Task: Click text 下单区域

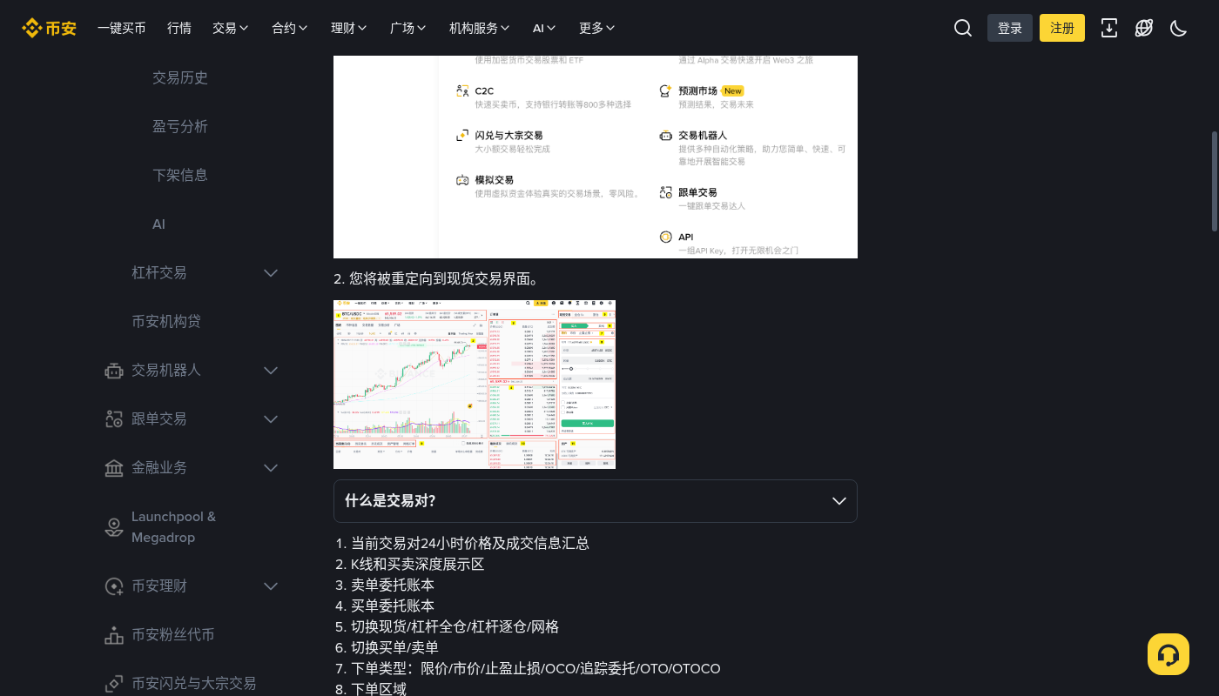Action: (x=379, y=690)
